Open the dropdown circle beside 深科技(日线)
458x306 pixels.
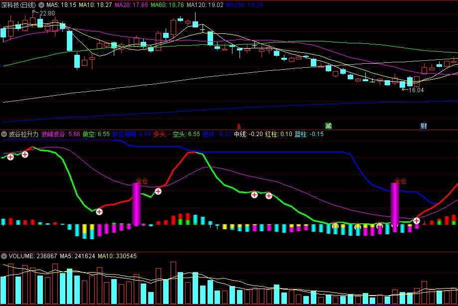coord(41,5)
